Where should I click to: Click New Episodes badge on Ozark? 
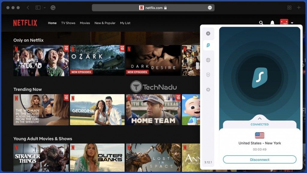pyautogui.click(x=81, y=72)
